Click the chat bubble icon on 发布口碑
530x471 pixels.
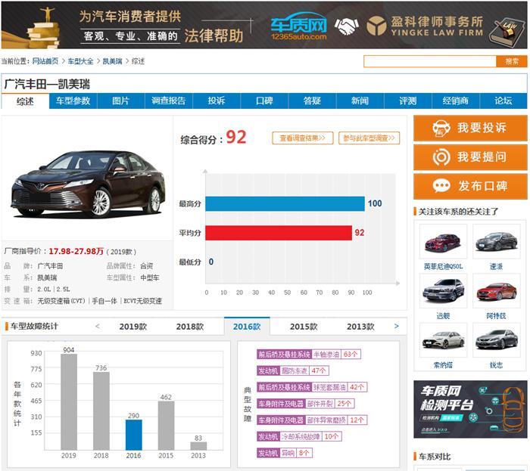441,186
